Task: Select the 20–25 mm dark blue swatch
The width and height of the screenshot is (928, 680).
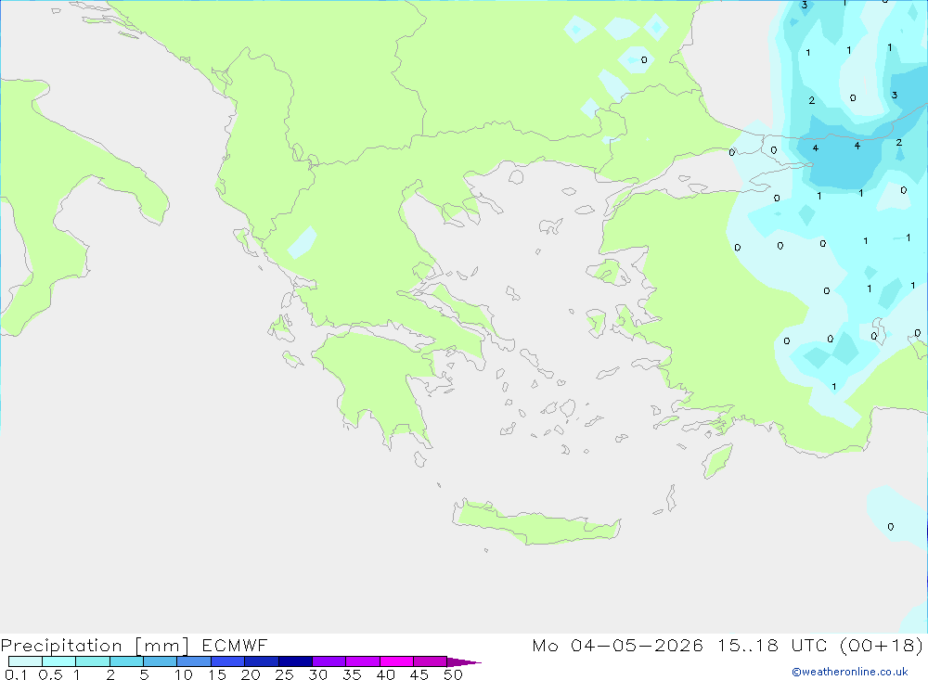Action: point(262,661)
